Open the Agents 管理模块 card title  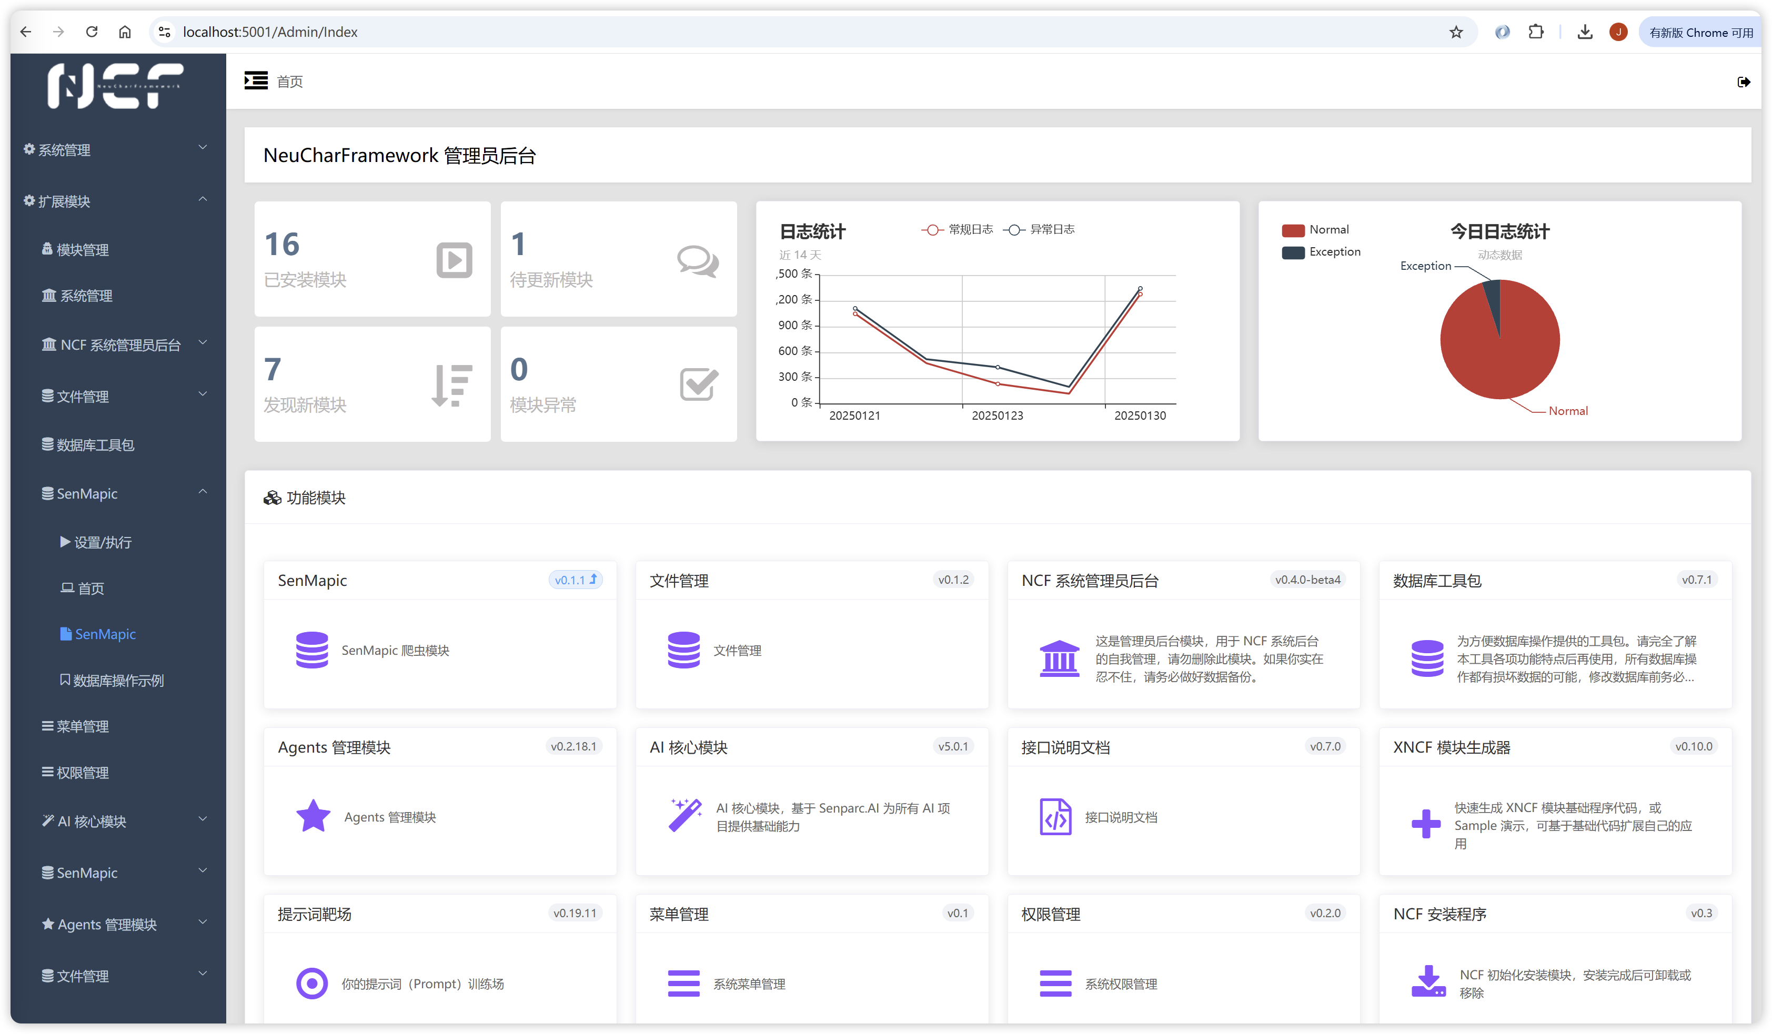[x=334, y=747]
